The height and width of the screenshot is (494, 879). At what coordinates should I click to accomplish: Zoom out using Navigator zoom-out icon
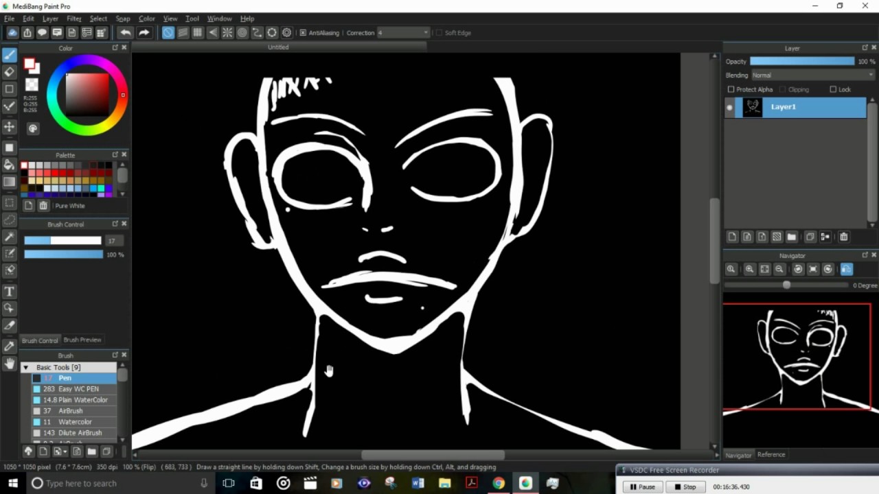(x=779, y=270)
